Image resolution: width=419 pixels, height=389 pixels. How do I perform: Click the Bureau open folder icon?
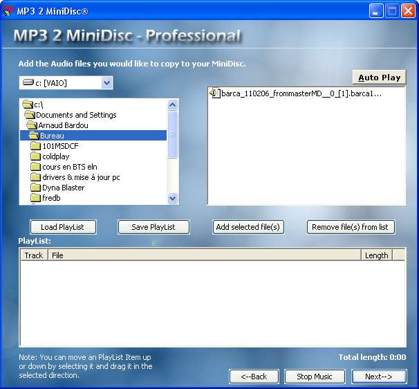34,136
